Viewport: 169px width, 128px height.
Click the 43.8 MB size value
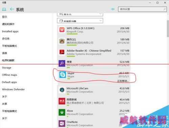tap(124, 88)
